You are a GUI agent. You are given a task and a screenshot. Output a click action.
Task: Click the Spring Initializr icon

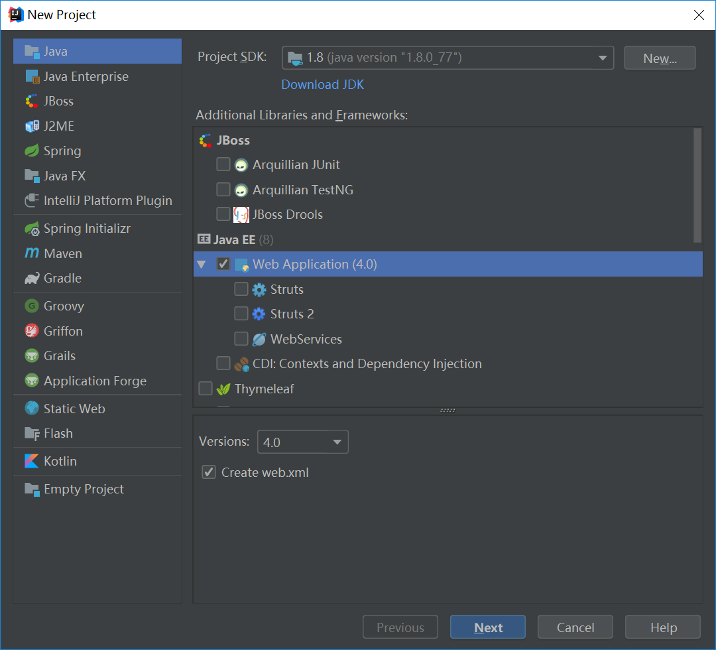point(32,228)
